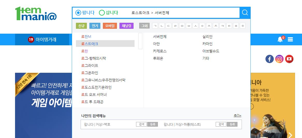
Task: Visit the Facebook page icon
Action: click(x=269, y=59)
